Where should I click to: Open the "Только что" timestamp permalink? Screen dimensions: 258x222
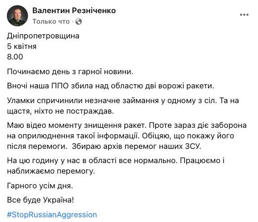tap(51, 22)
